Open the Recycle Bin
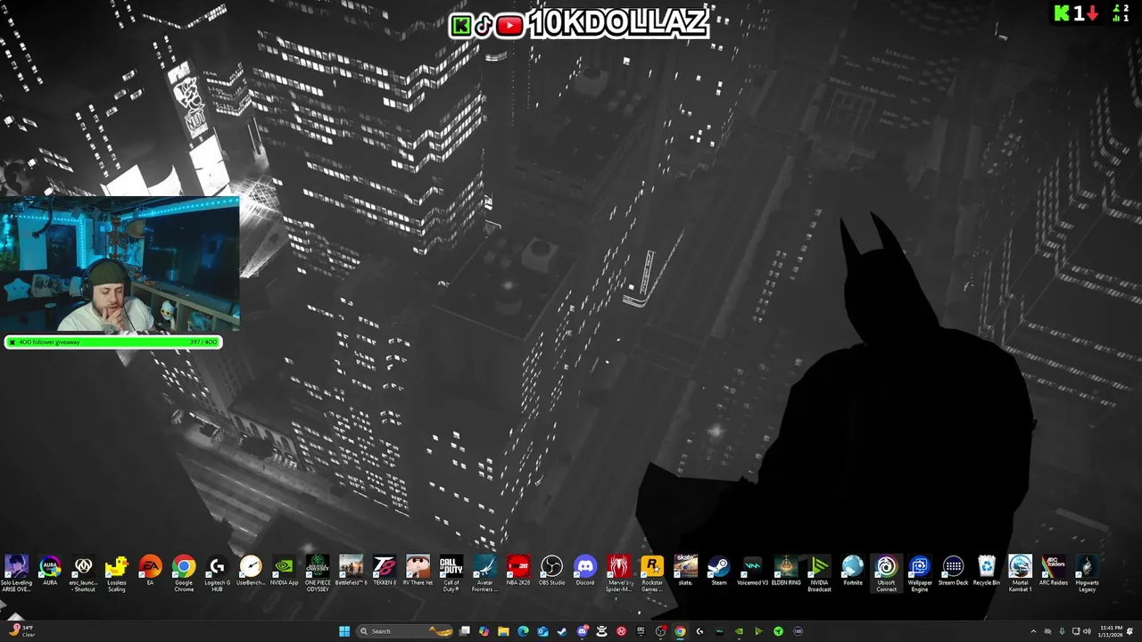This screenshot has width=1142, height=642. tap(987, 571)
